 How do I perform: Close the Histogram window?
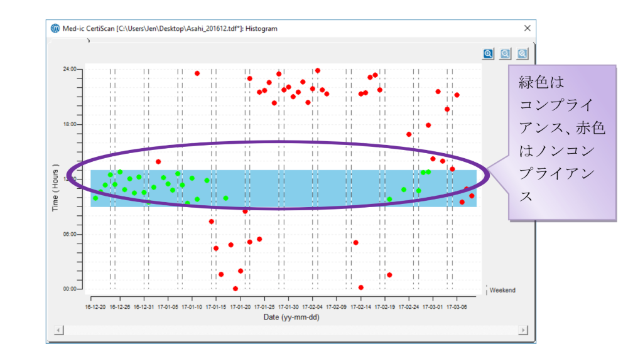click(527, 28)
